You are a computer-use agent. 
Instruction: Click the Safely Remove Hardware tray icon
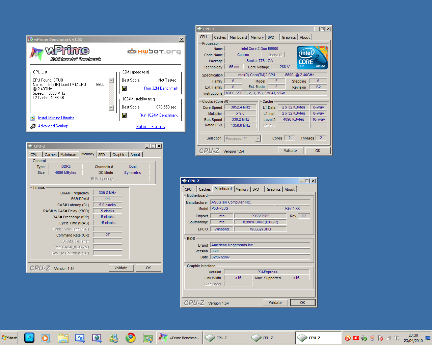pos(364,338)
